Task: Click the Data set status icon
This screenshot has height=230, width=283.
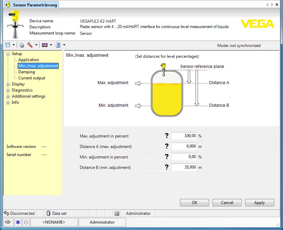Action: 48,213
